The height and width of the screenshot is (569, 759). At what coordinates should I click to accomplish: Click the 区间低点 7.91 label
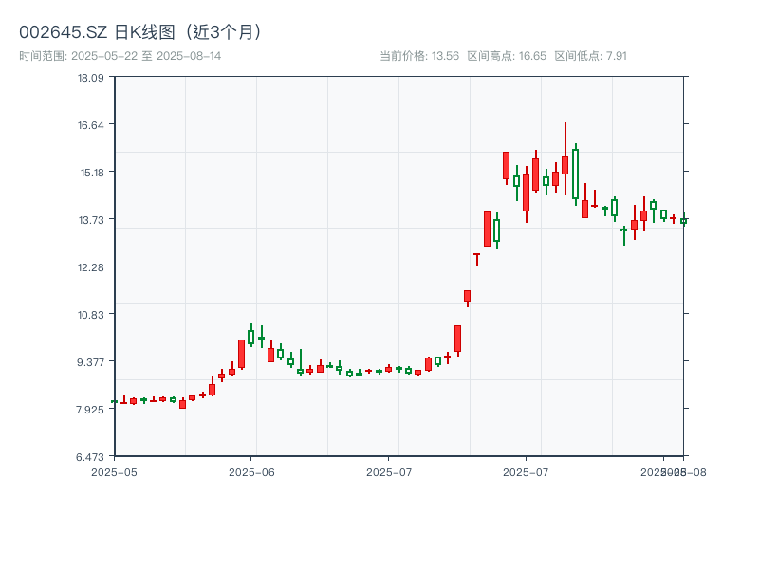(590, 56)
